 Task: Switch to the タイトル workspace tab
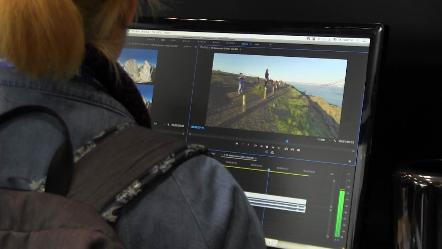click(x=216, y=43)
